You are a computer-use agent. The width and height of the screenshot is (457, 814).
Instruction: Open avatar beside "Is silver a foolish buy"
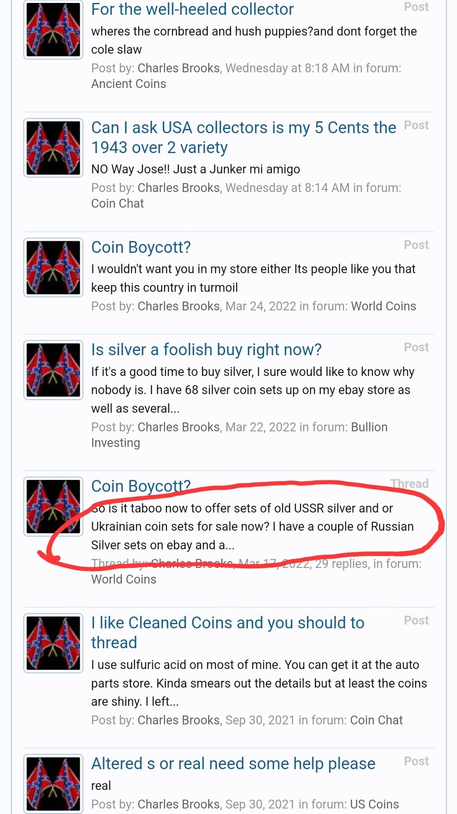point(53,370)
